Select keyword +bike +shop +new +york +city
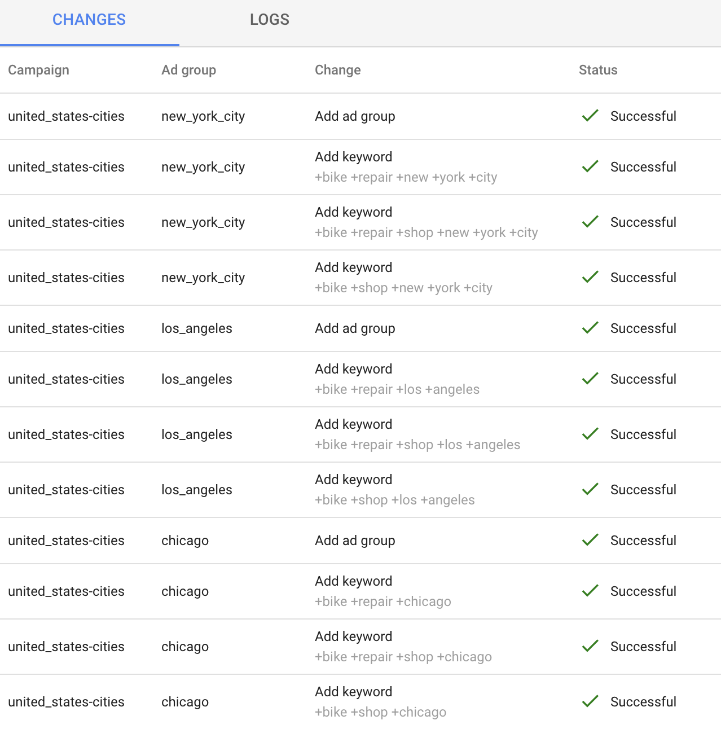 (x=403, y=288)
